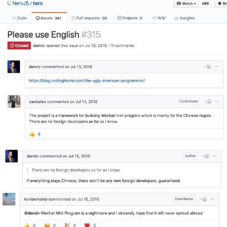
Task: Add reaction to kenberkeley comment
Action: coord(203,199)
